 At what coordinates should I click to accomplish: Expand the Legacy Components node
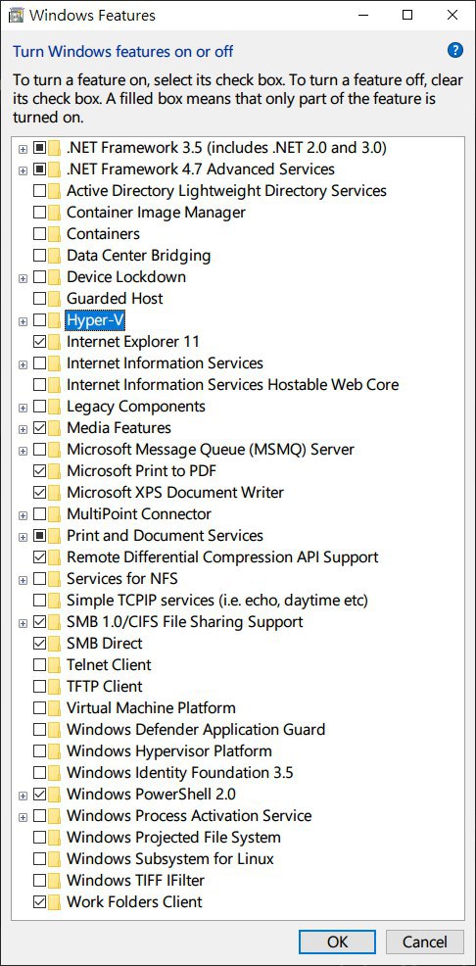pos(23,408)
